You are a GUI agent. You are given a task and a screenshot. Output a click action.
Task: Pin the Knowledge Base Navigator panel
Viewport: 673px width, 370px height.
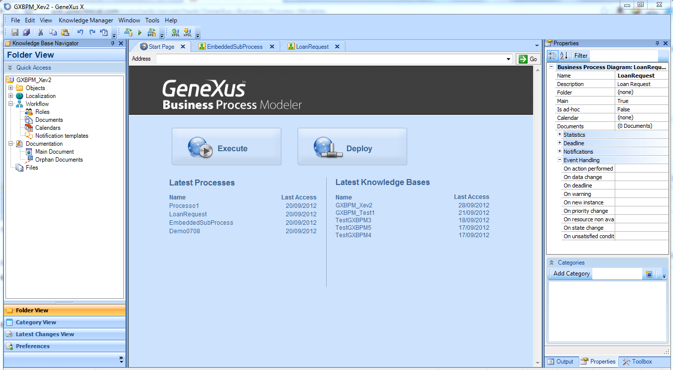113,43
